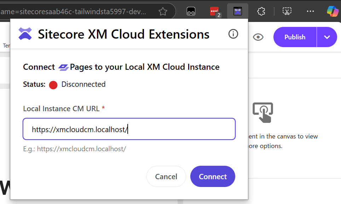
Task: Open the goggles-shaped browser extension icon
Action: (191, 12)
